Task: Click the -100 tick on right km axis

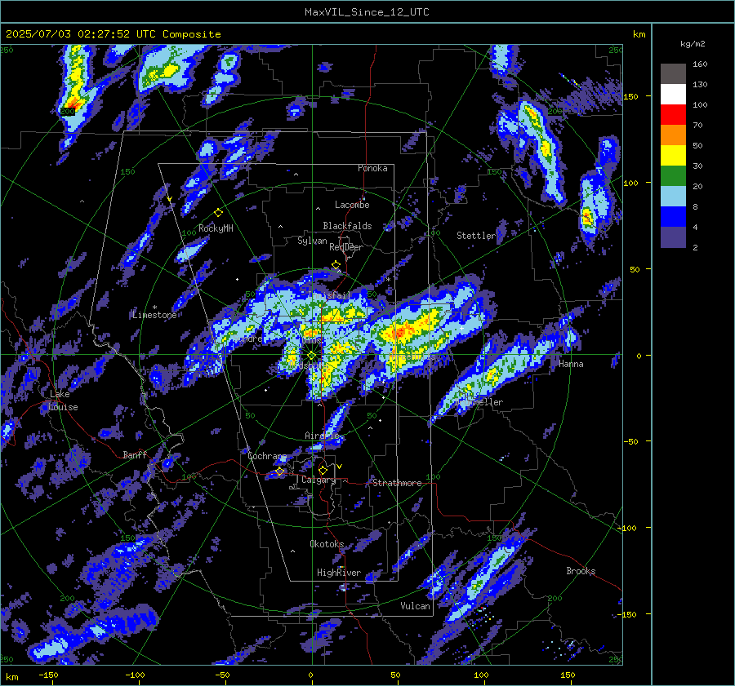Action: point(626,528)
